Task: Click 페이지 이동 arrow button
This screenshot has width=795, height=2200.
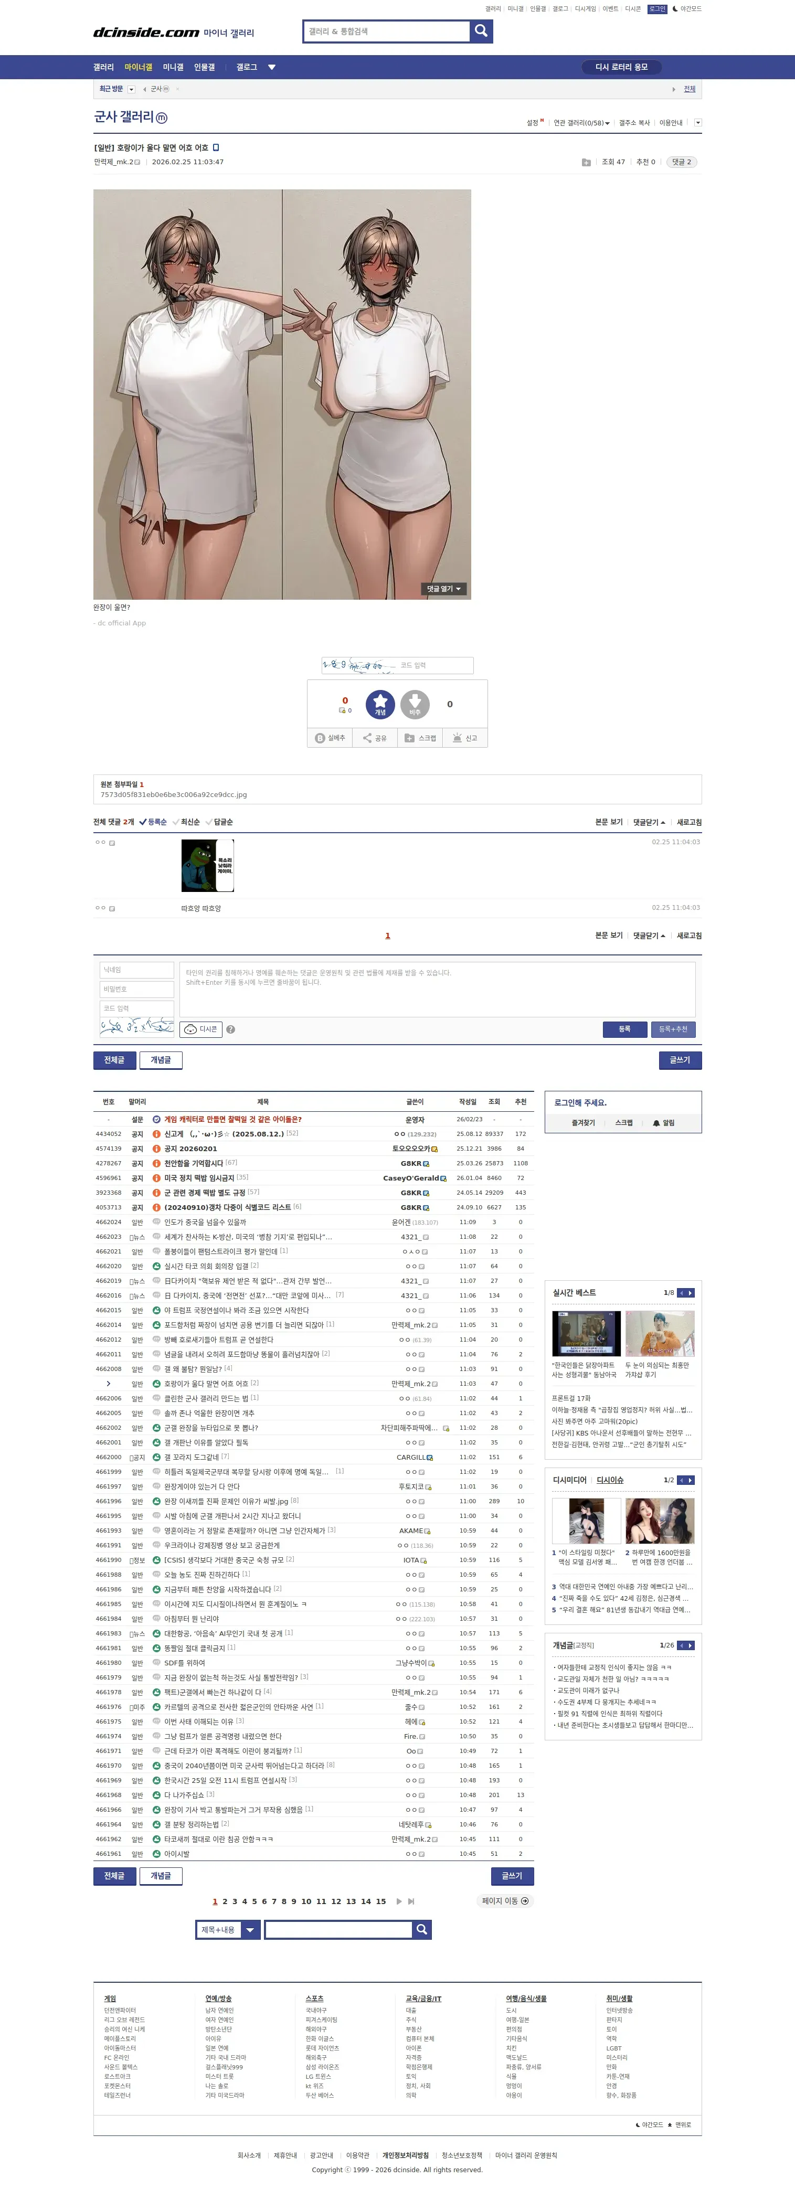Action: [505, 1901]
